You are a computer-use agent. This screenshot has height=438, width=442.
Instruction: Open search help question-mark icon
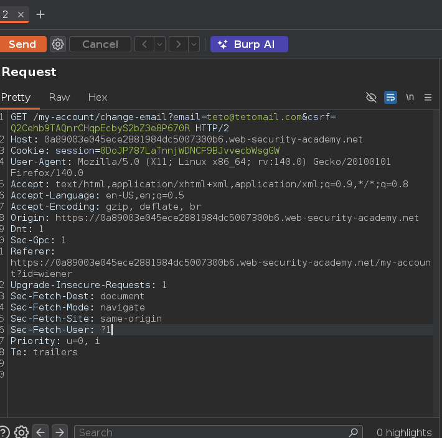pos(4,432)
